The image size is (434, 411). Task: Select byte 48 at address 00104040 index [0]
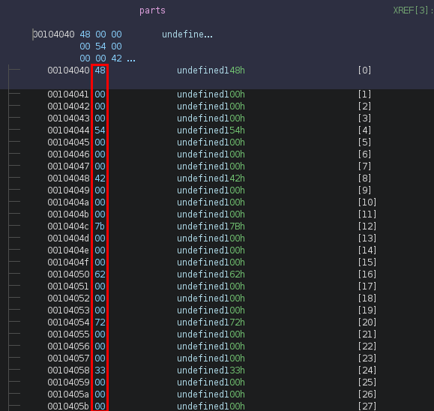100,70
